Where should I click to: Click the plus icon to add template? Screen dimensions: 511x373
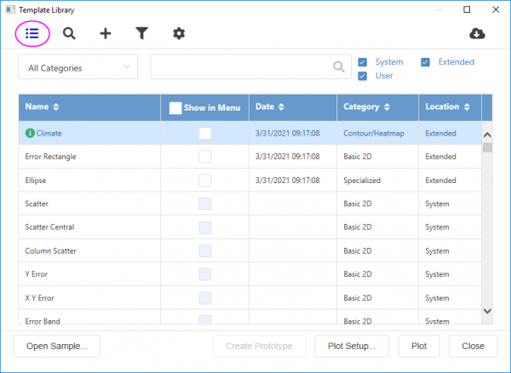click(106, 34)
